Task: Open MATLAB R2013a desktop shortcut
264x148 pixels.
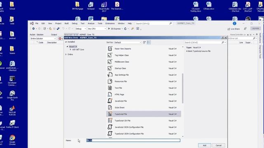Action: tap(12, 111)
